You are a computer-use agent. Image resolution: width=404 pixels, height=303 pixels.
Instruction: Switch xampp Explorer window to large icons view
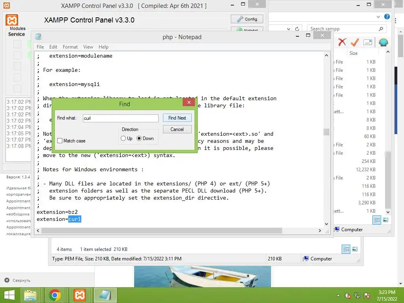[x=385, y=220]
